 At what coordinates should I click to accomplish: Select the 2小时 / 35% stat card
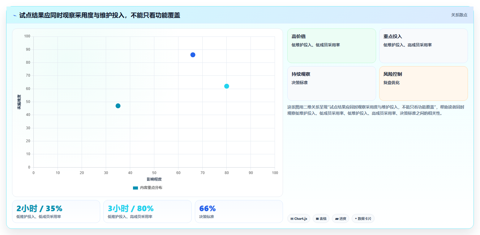[x=56, y=211]
